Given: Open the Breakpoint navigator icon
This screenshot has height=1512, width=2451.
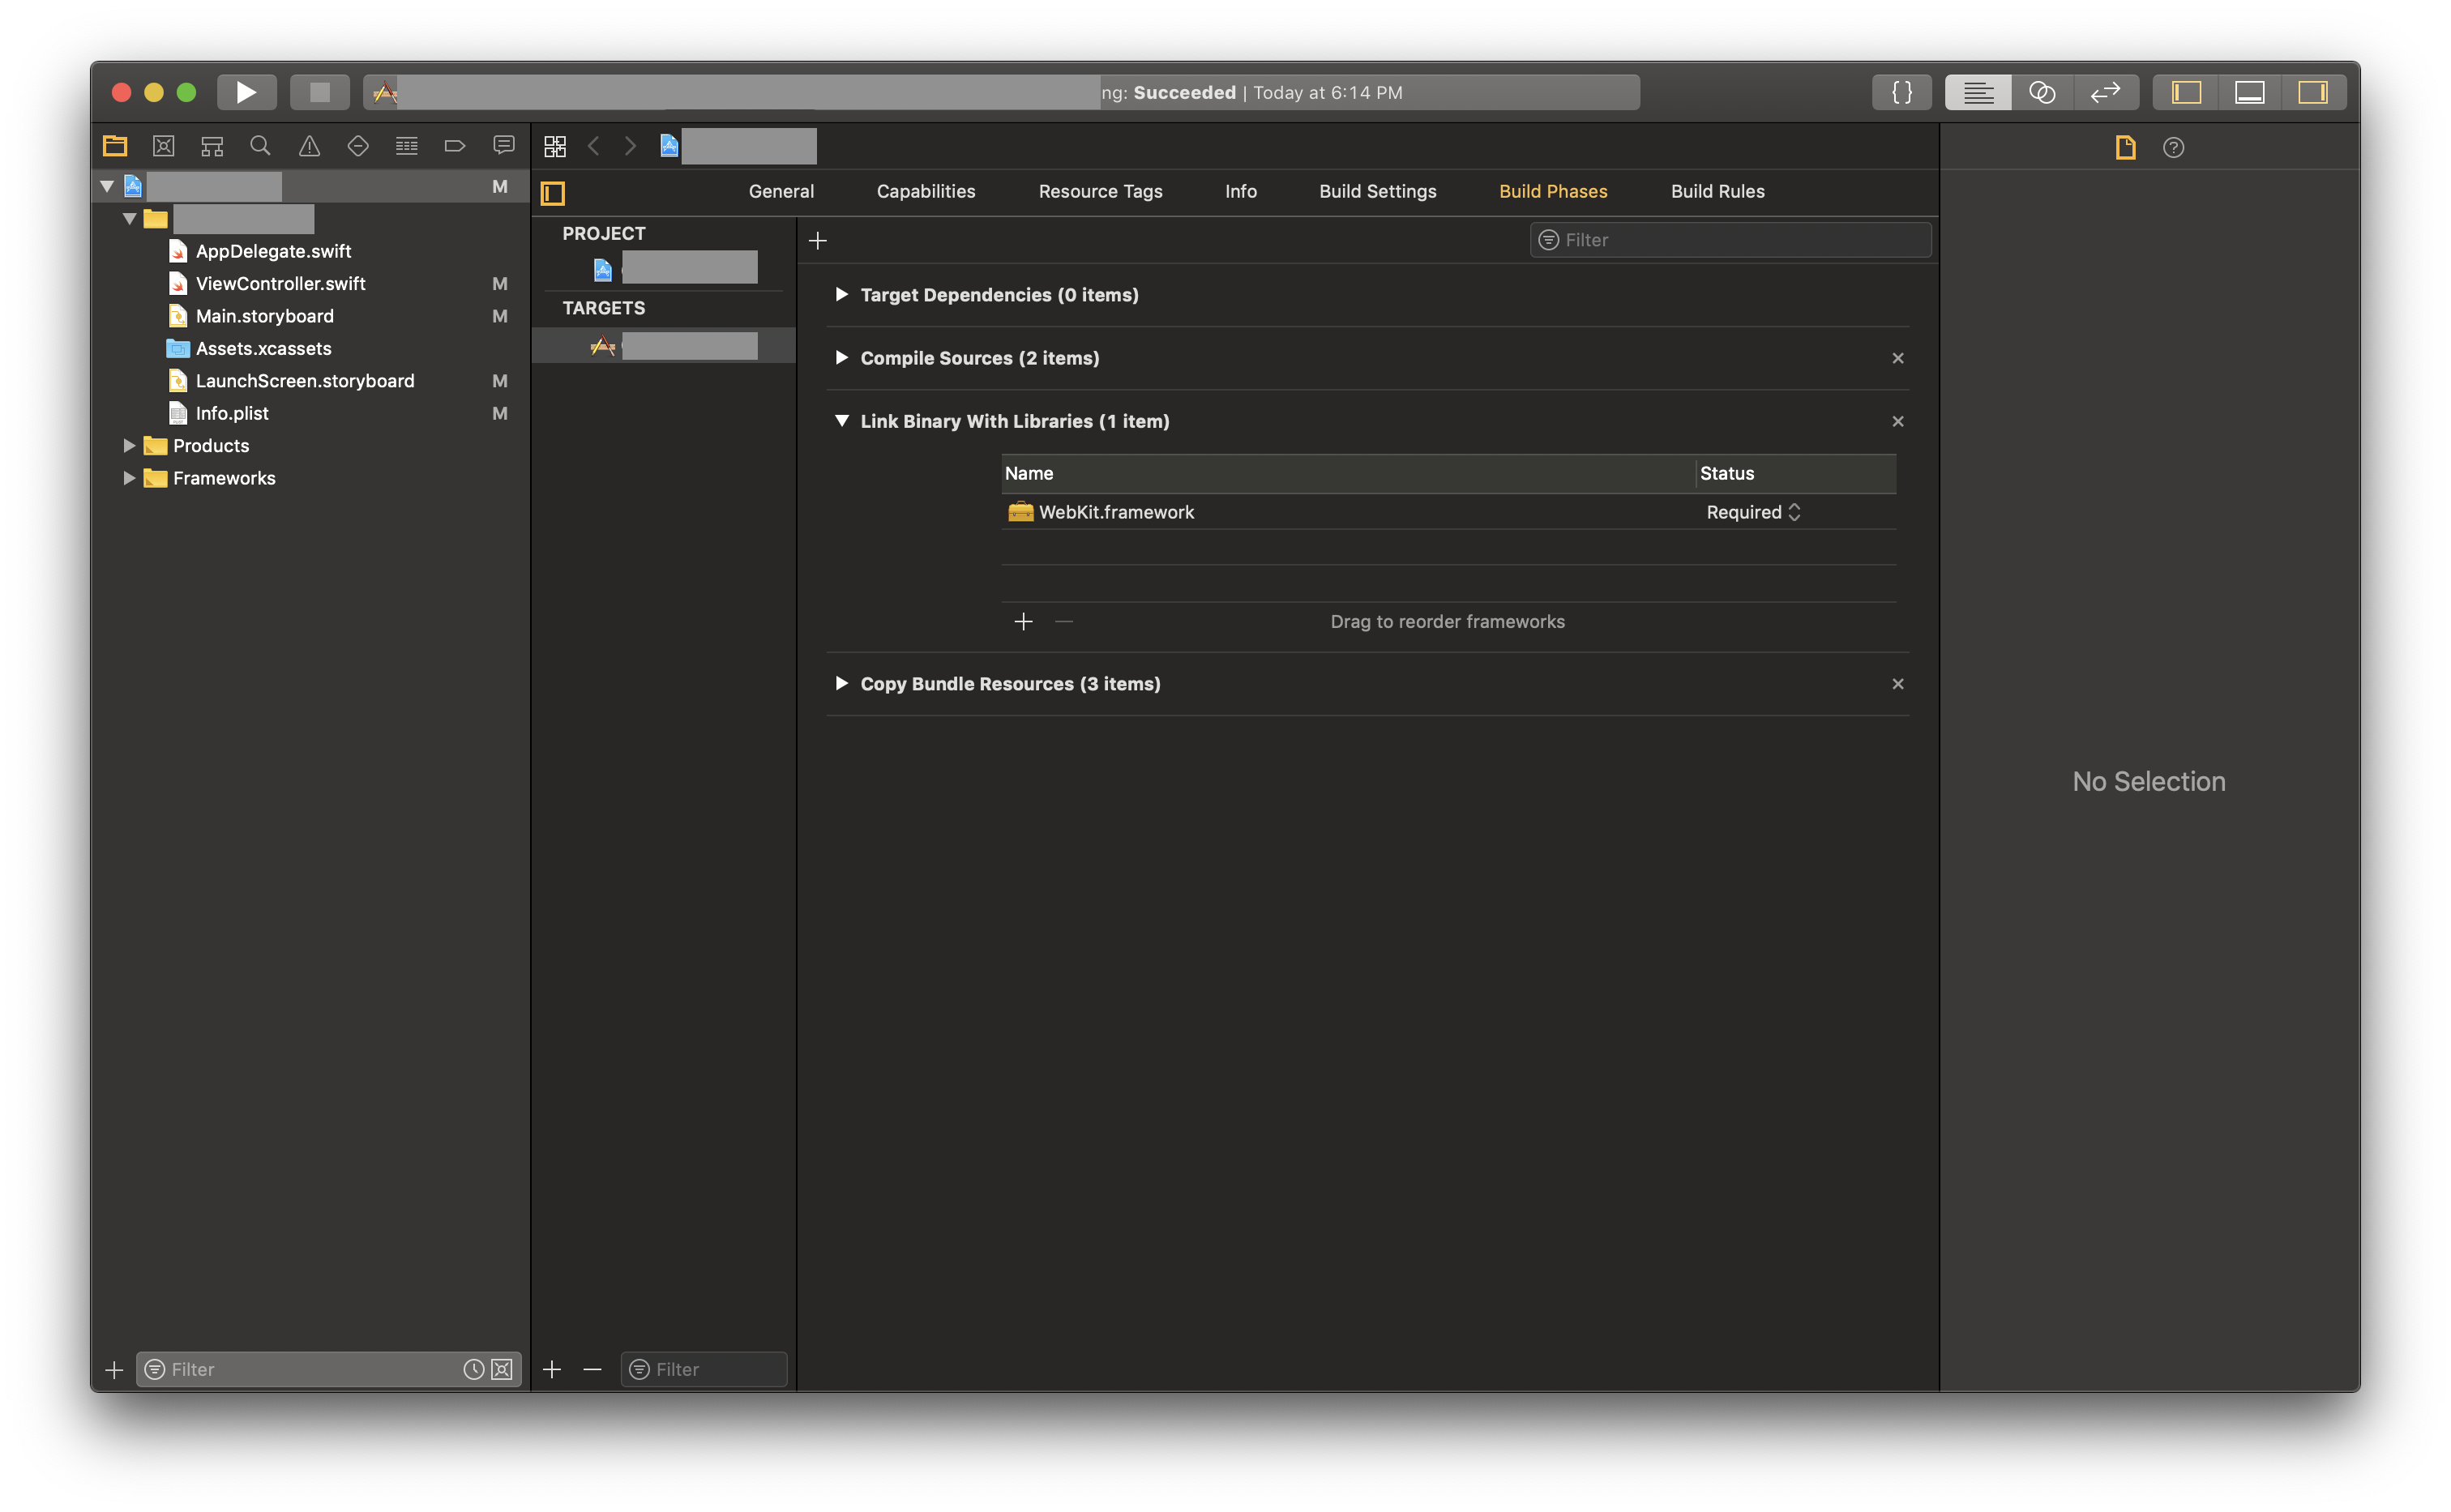Looking at the screenshot, I should tap(455, 146).
